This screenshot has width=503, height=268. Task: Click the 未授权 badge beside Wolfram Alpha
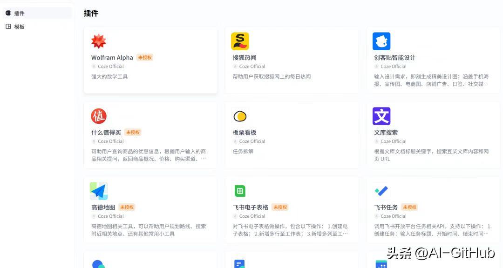145,57
